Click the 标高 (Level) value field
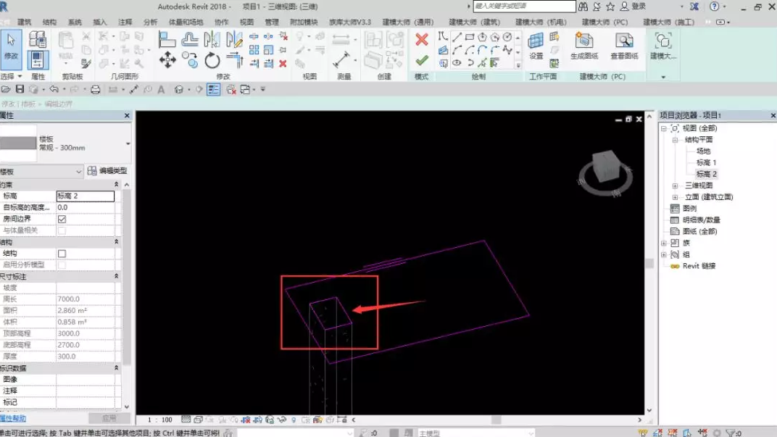Viewport: 777px width, 437px height. coord(85,196)
